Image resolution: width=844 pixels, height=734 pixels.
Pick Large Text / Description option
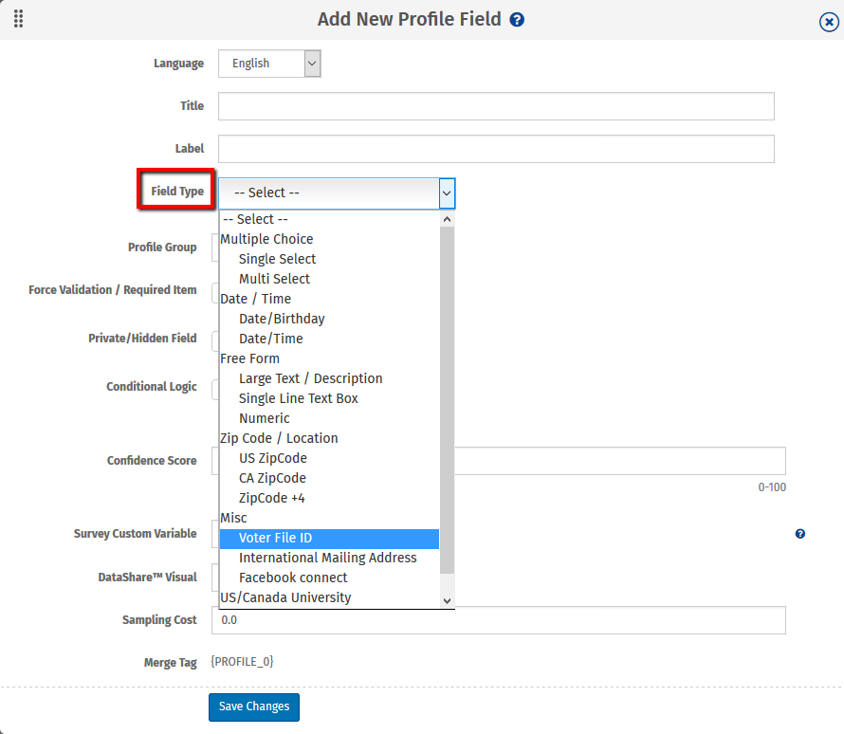pyautogui.click(x=310, y=378)
